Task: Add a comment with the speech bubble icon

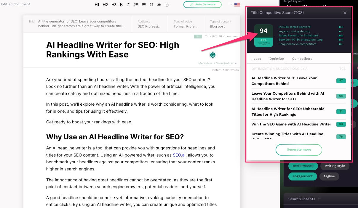Action: click(151, 5)
